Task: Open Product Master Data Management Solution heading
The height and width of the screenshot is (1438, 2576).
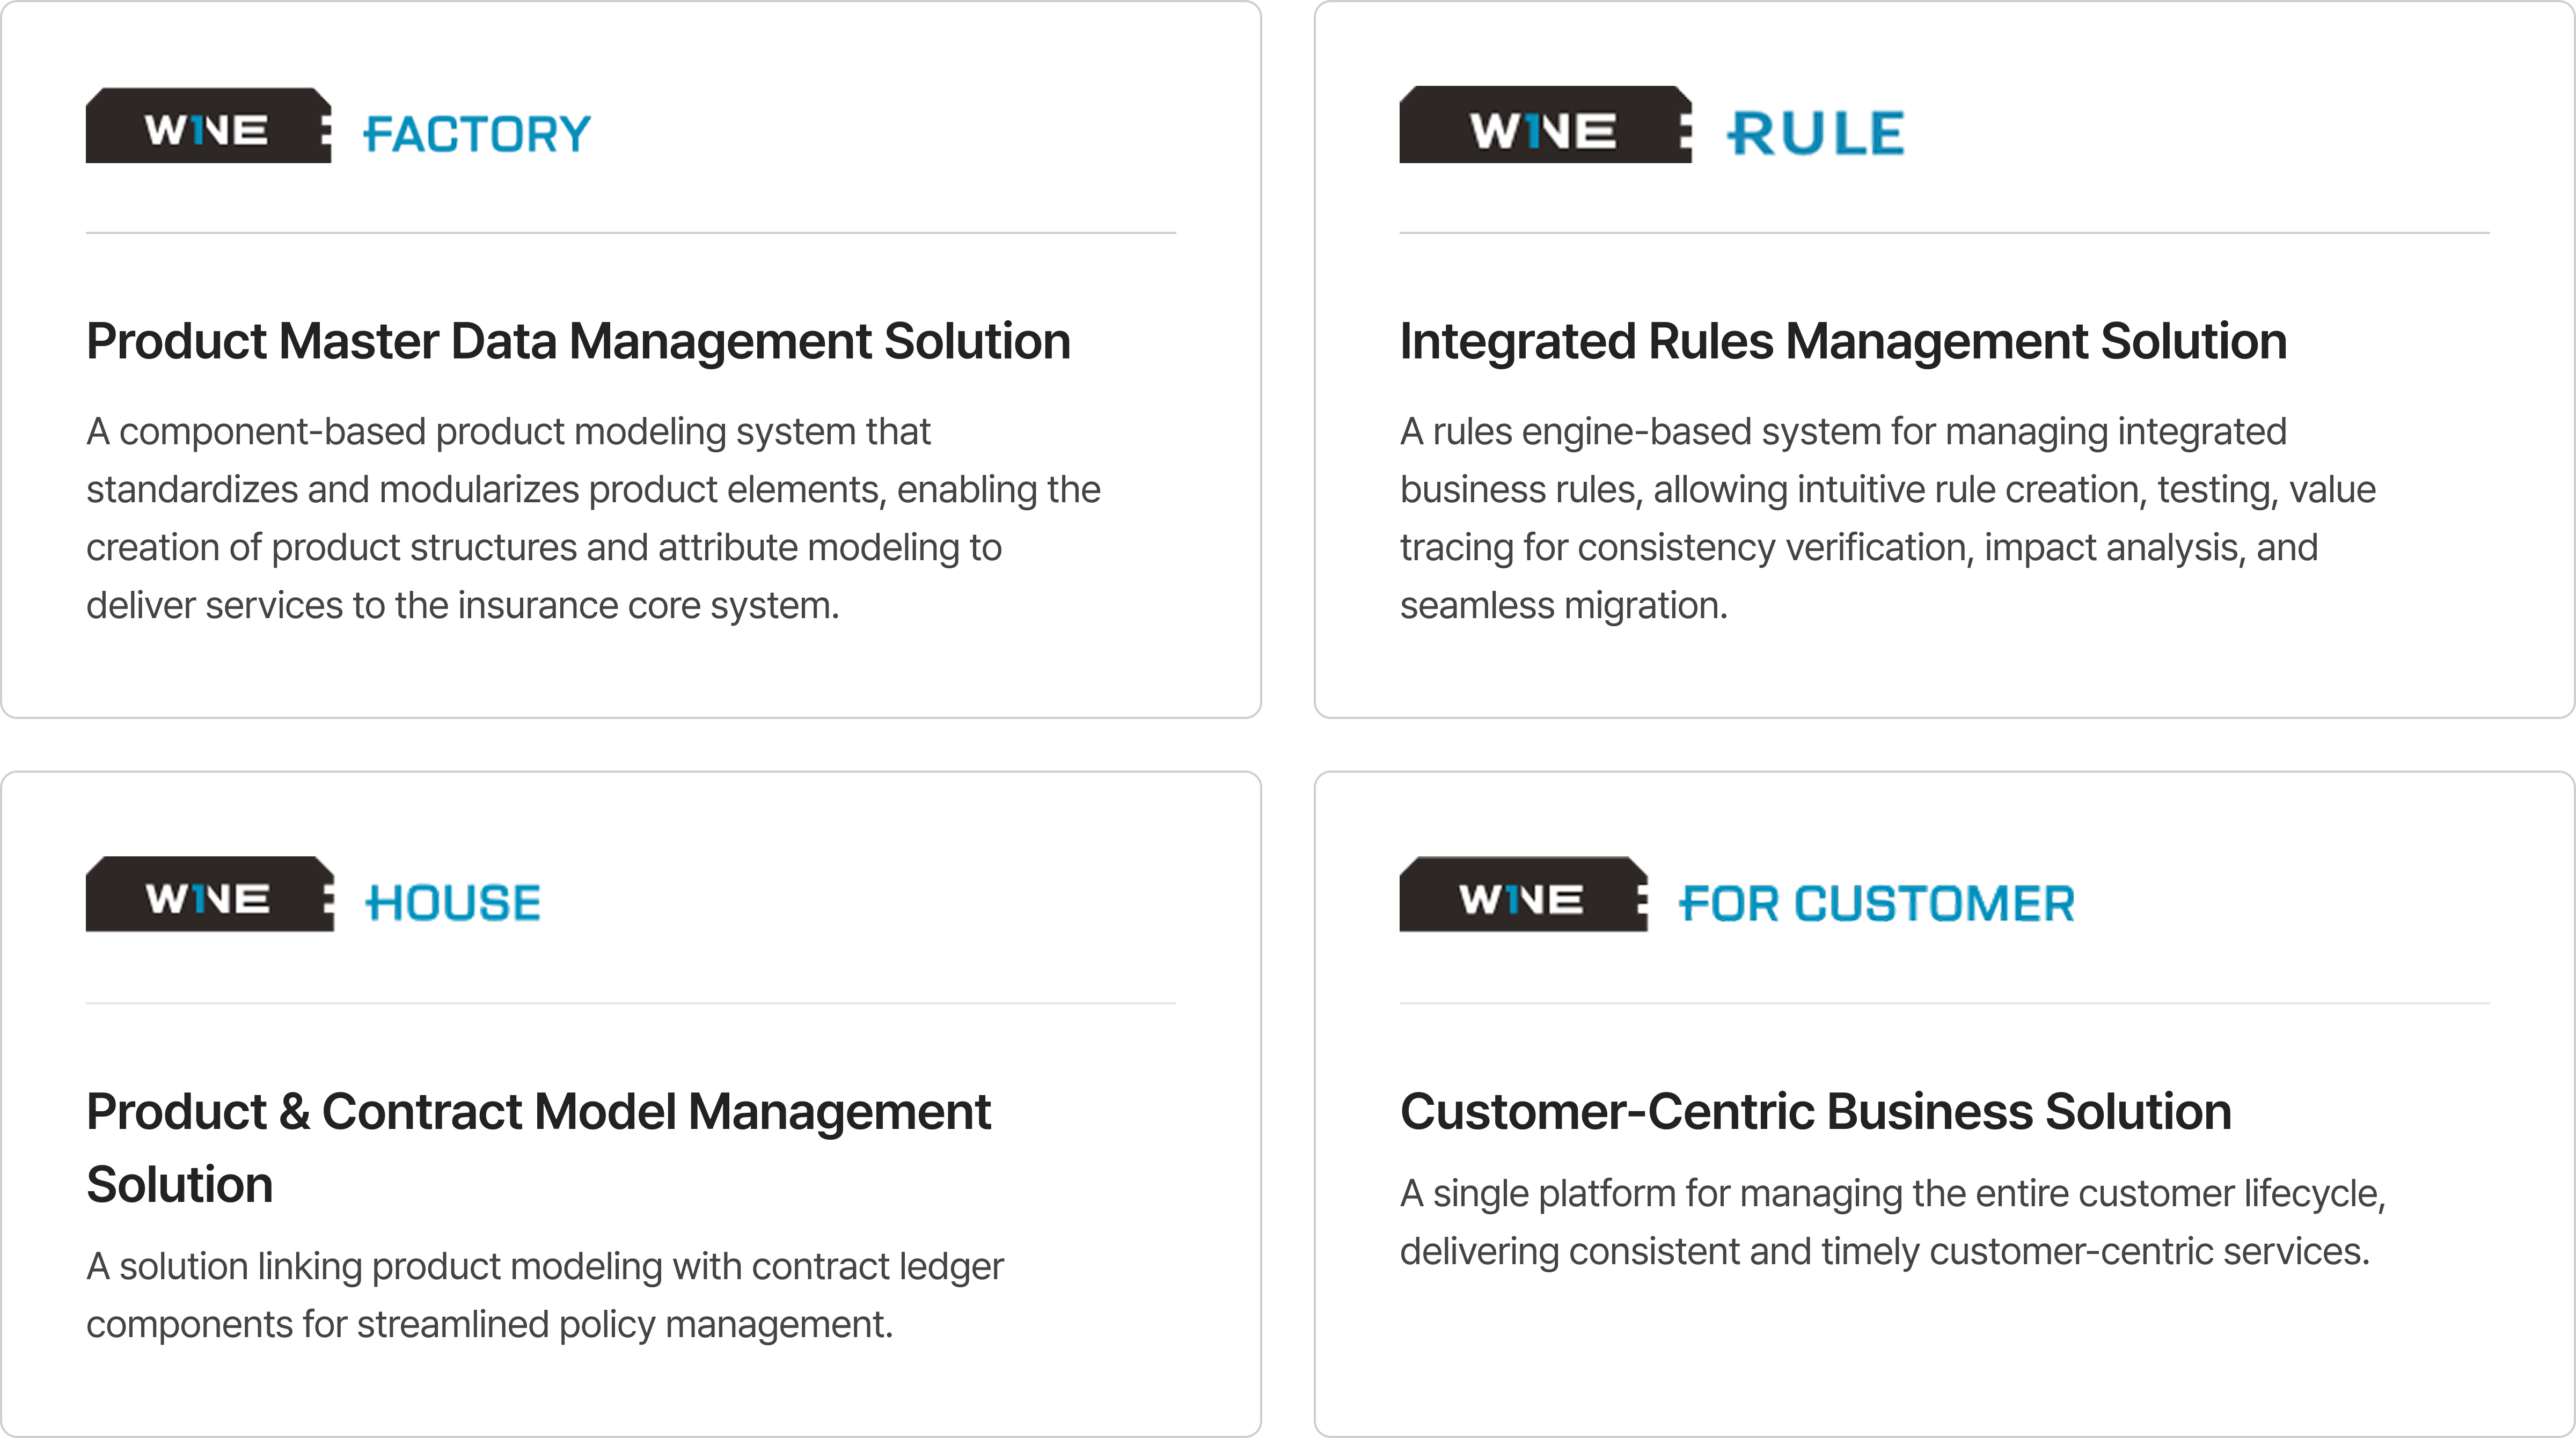Action: (x=578, y=341)
